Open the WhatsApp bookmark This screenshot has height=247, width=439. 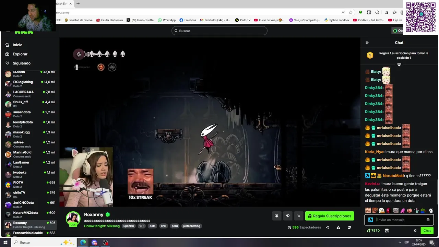(x=167, y=20)
